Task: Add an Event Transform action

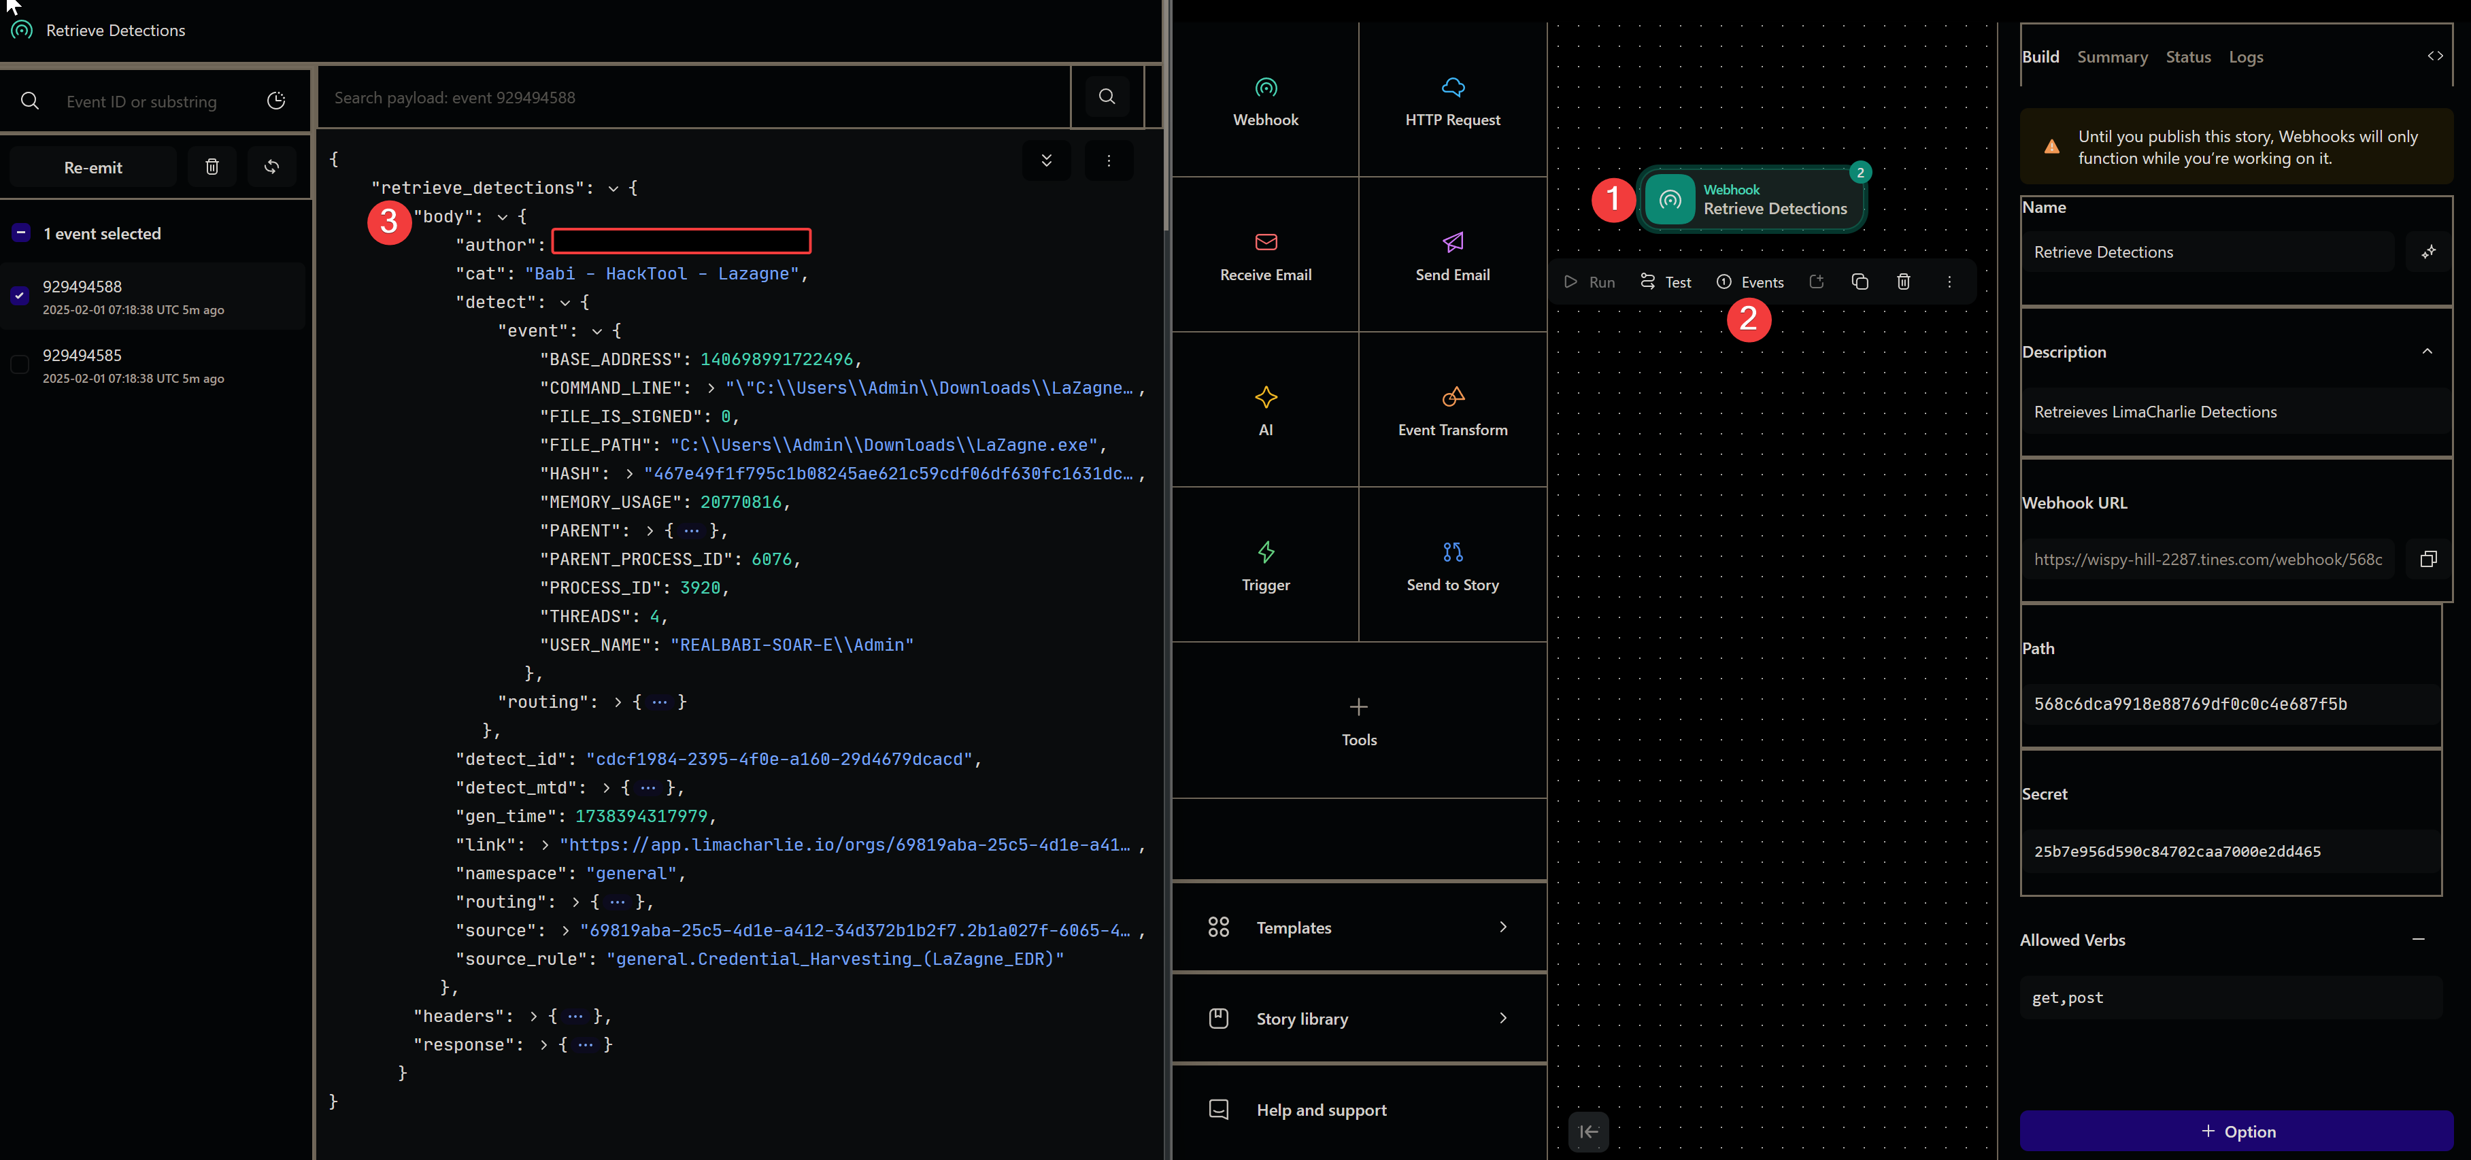Action: pyautogui.click(x=1452, y=410)
